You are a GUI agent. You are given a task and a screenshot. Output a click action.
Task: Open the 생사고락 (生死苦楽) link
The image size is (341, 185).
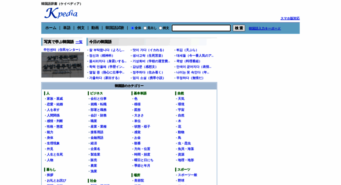(x=148, y=56)
